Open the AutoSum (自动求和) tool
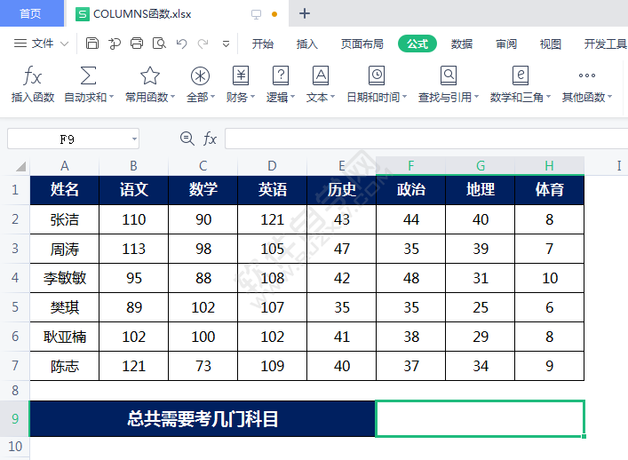Viewport: 628px width, 460px height. [88, 75]
